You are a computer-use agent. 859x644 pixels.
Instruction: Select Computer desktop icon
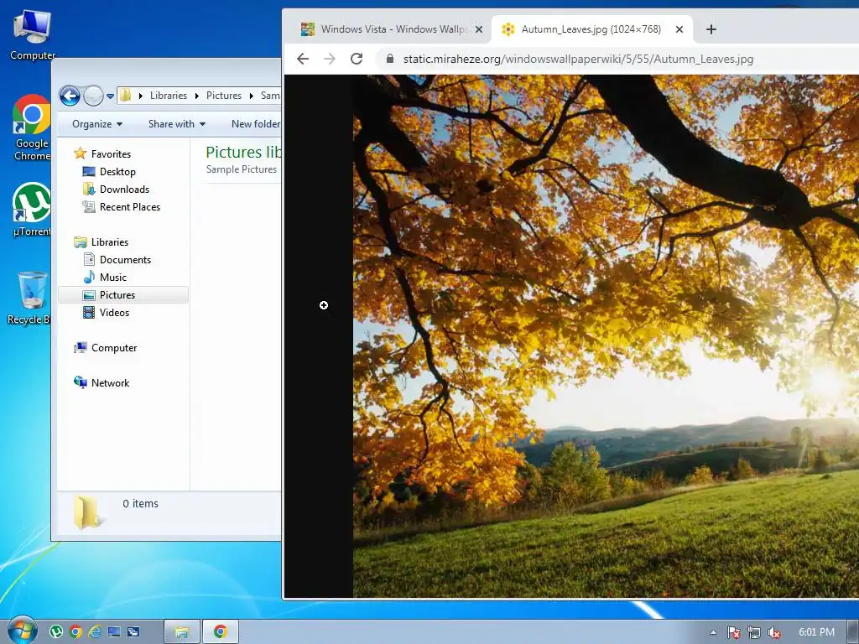(x=33, y=34)
